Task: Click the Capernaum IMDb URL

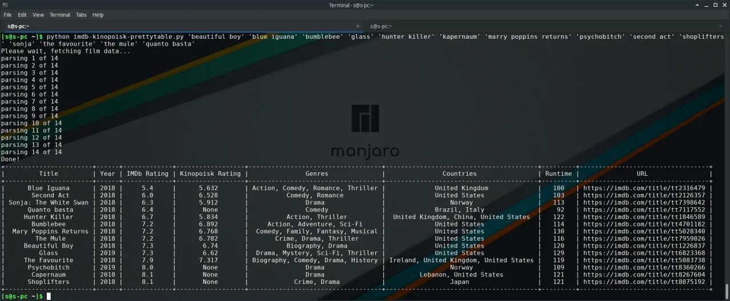Action: pyautogui.click(x=644, y=275)
